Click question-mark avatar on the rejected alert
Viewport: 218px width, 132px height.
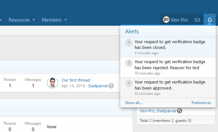click(x=129, y=63)
